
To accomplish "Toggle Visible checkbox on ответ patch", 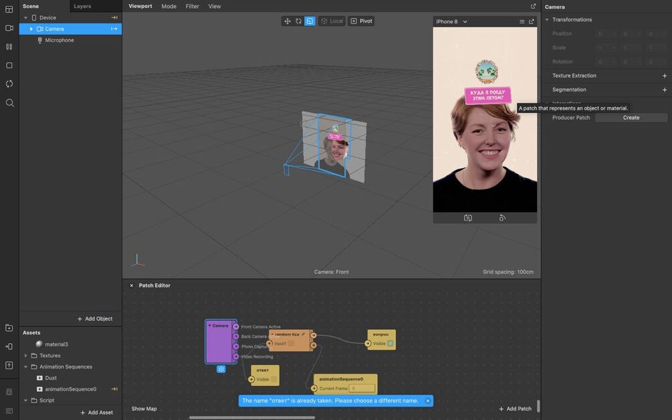I will click(274, 379).
